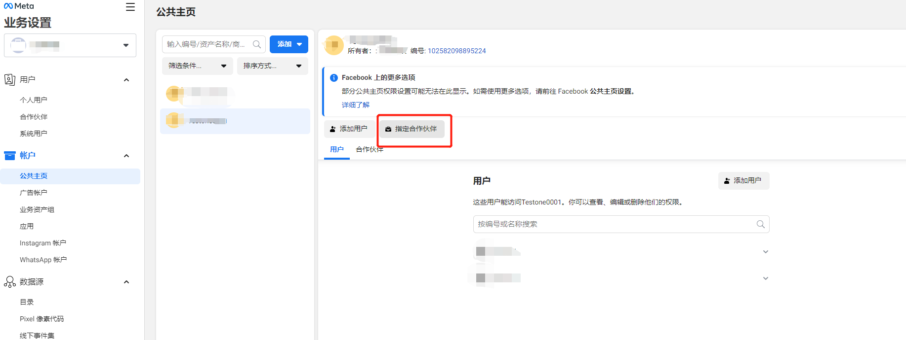This screenshot has height=340, width=906.
Task: Open 个人用户 in the sidebar
Action: click(x=34, y=100)
